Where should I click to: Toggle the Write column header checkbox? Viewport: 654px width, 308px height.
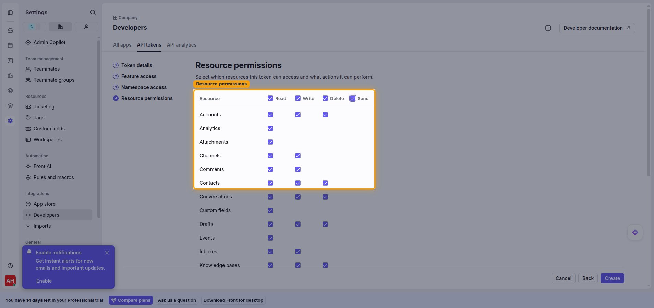[x=298, y=98]
